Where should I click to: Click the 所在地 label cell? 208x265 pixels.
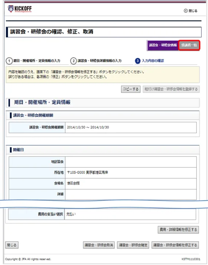point(37,173)
